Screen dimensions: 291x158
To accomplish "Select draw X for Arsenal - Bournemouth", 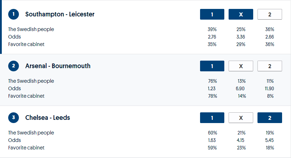I will (241, 66).
